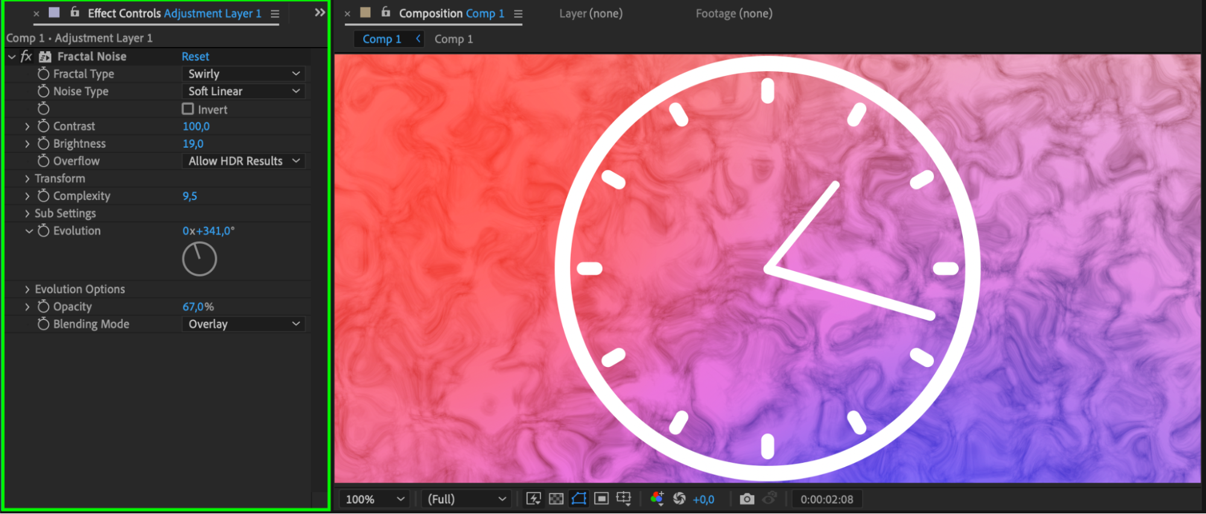Open the Fractal Type dropdown showing Swirly
Screen dimensions: 1206x514
(x=243, y=74)
